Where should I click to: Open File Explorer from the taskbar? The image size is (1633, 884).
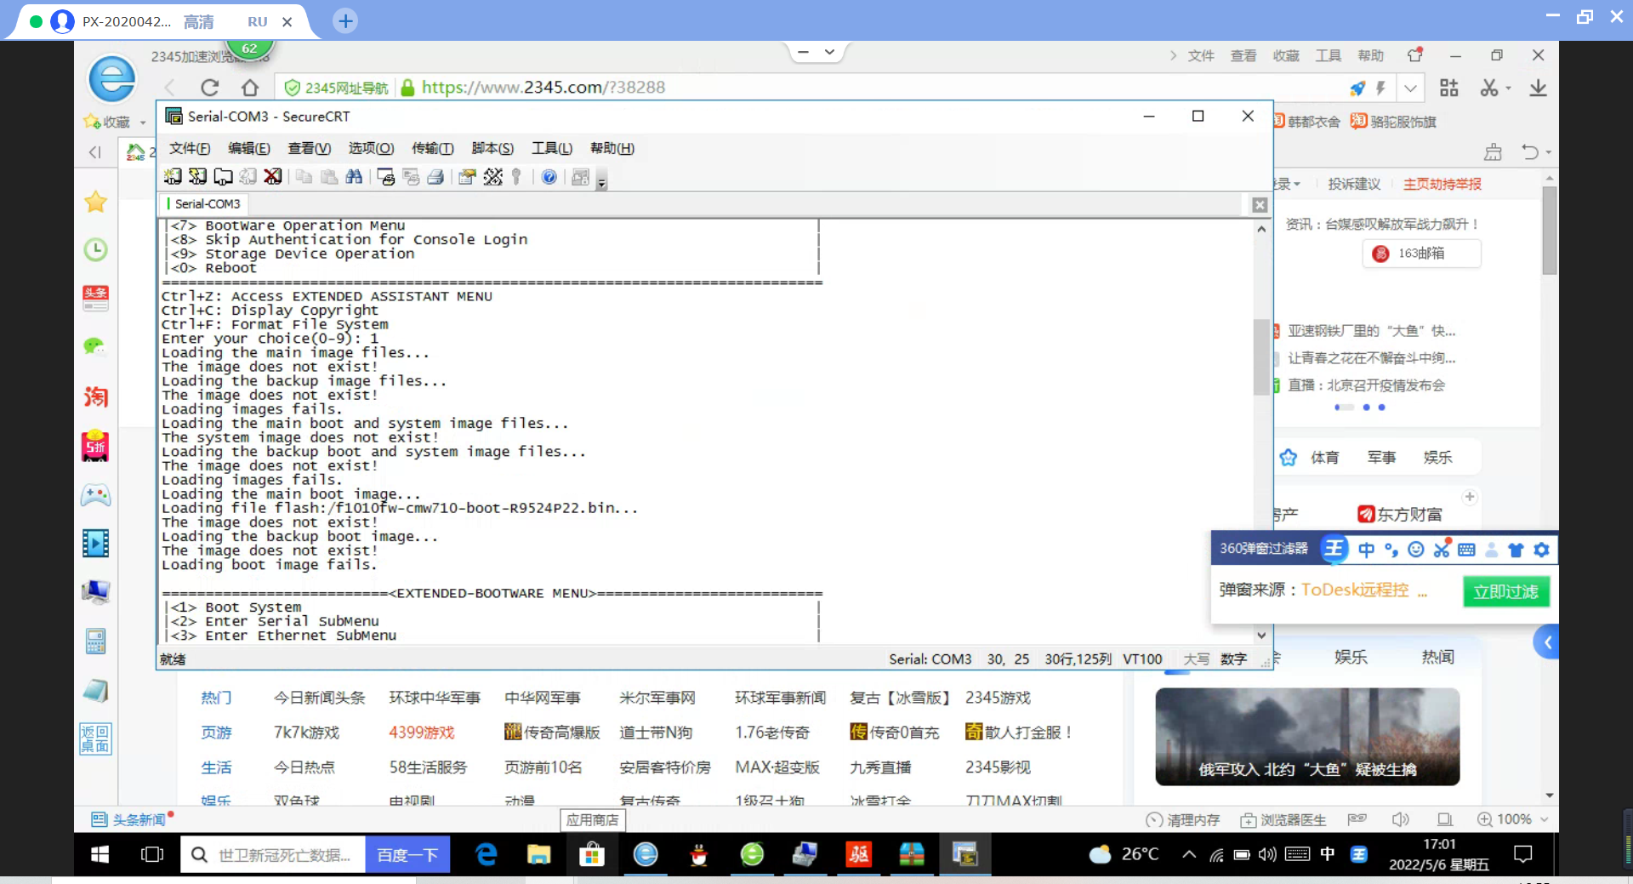coord(538,854)
